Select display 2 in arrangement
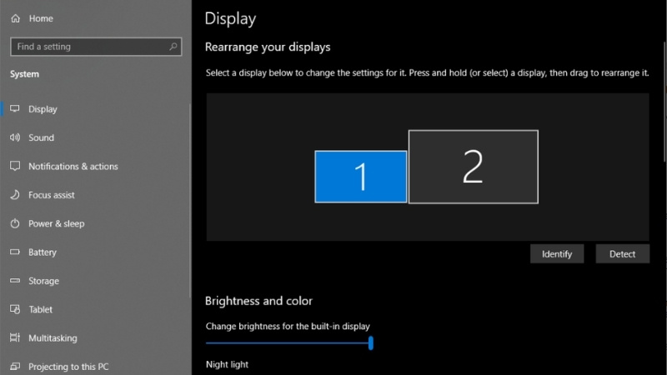 473,167
